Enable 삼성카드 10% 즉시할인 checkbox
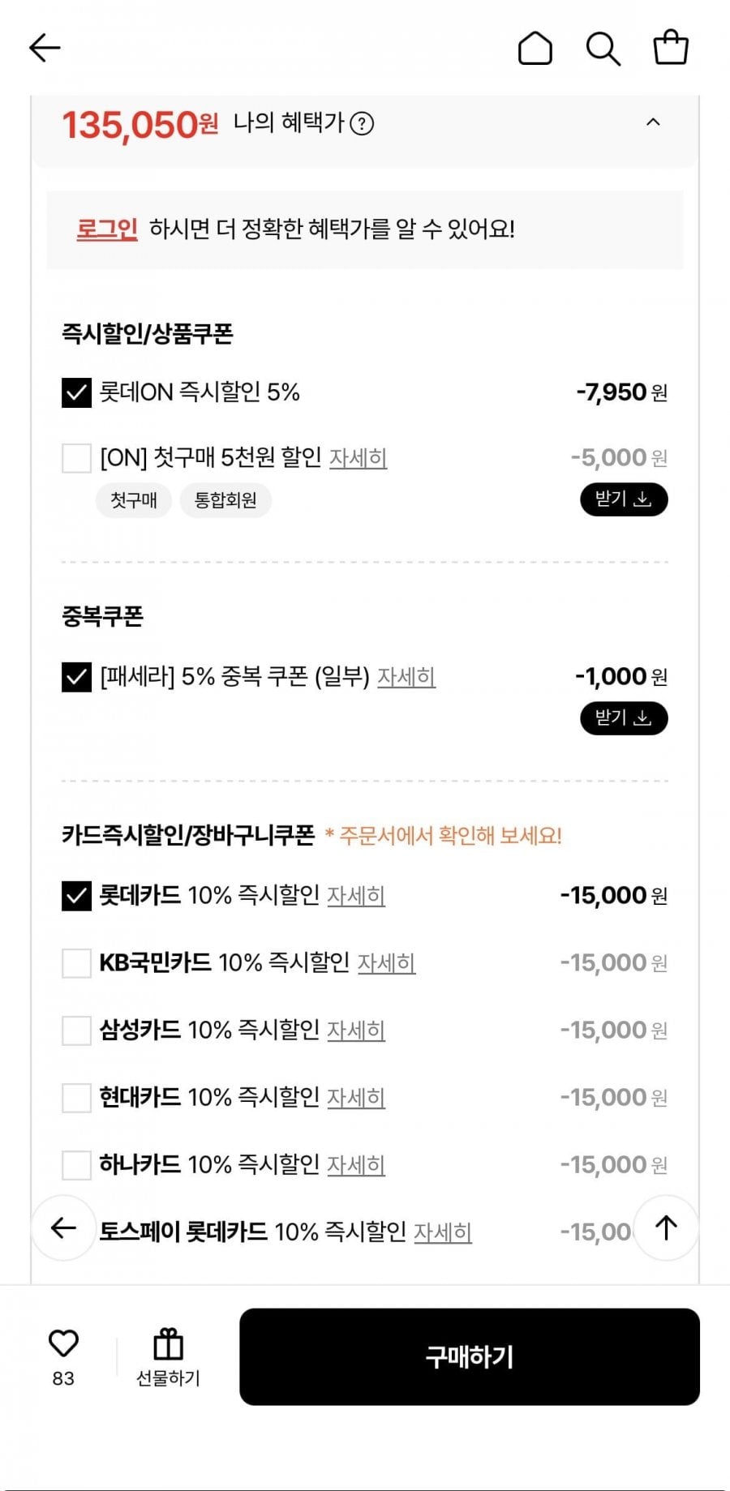Viewport: 730px width, 1491px height. 76,1030
